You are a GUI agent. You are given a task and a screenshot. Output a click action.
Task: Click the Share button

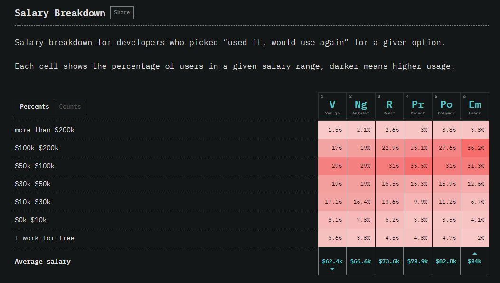pyautogui.click(x=122, y=12)
